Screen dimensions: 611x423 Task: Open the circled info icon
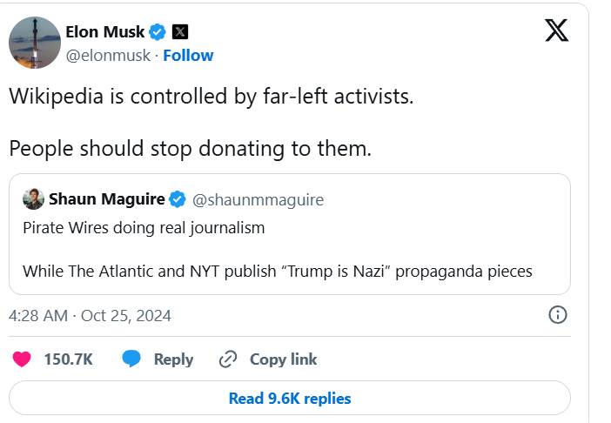(558, 315)
